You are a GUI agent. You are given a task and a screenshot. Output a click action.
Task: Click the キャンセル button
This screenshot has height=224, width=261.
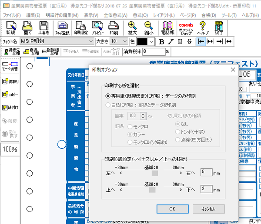[209, 209]
